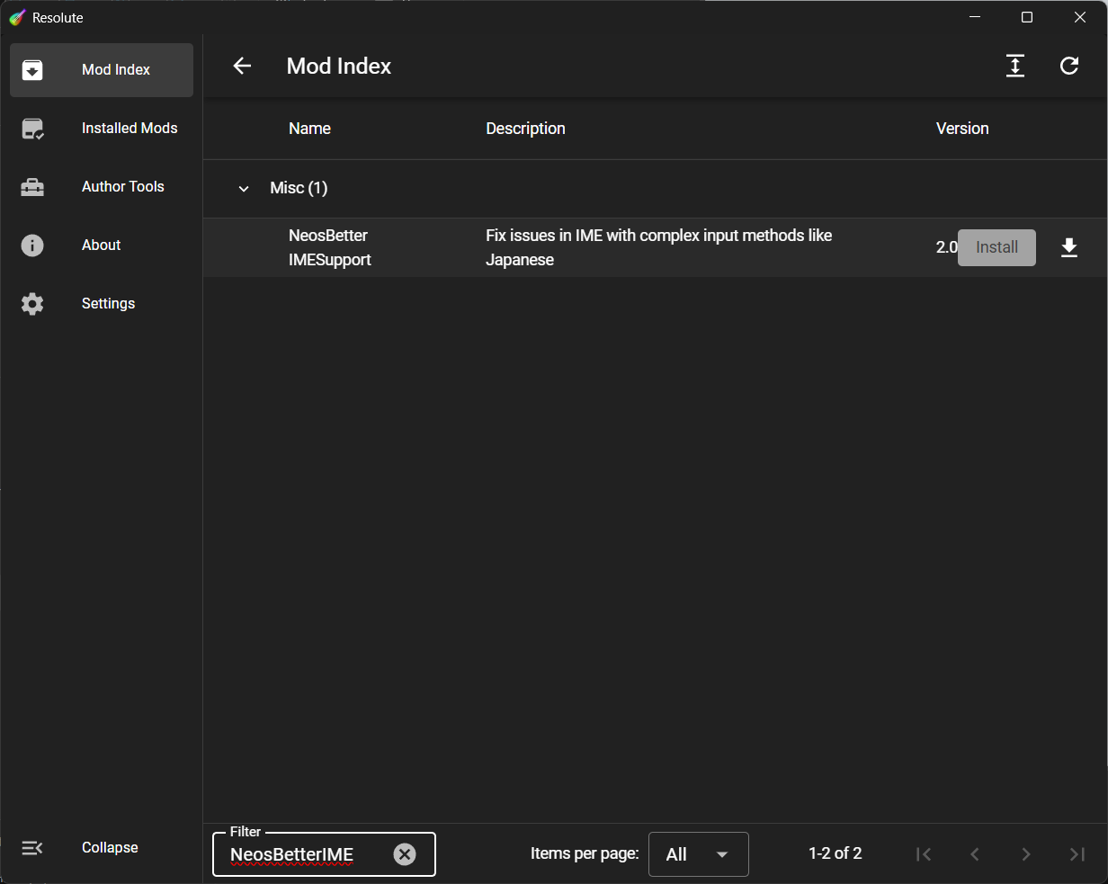This screenshot has height=884, width=1108.
Task: Go to the first page of results
Action: click(924, 854)
